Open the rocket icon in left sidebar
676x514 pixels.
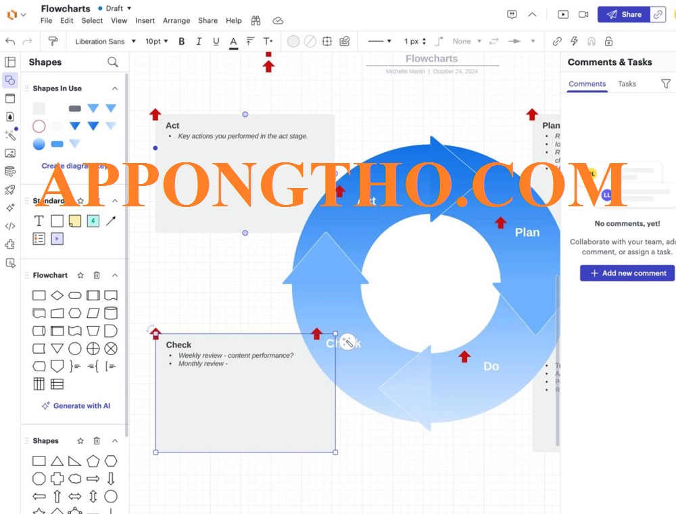point(10,190)
